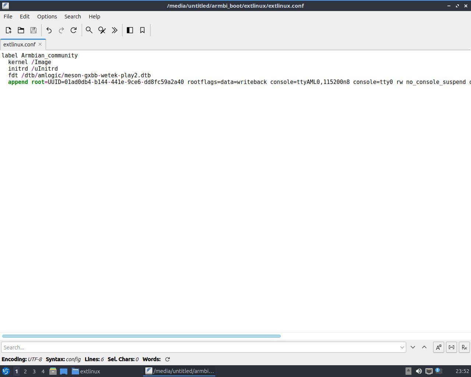
Task: Open the Edit menu
Action: (25, 17)
